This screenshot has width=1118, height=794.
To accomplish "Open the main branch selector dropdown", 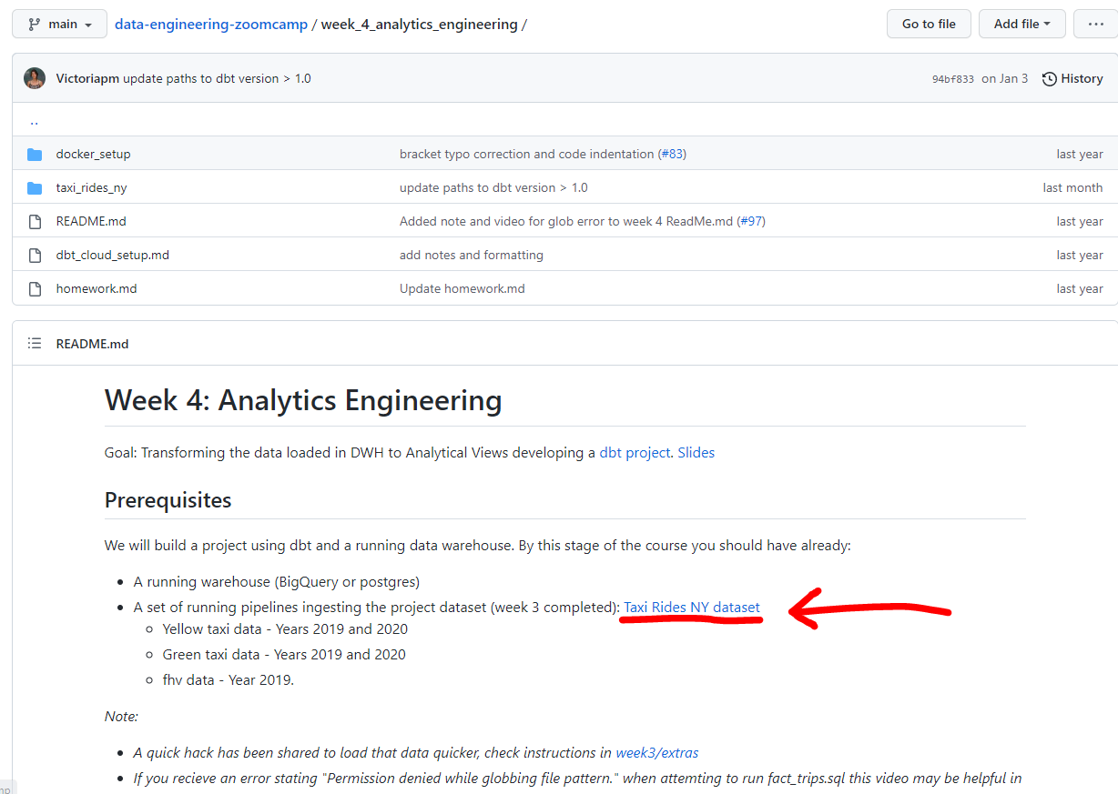I will (59, 24).
